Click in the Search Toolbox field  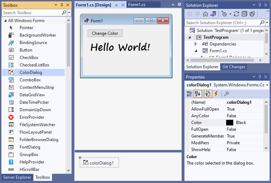coord(32,12)
